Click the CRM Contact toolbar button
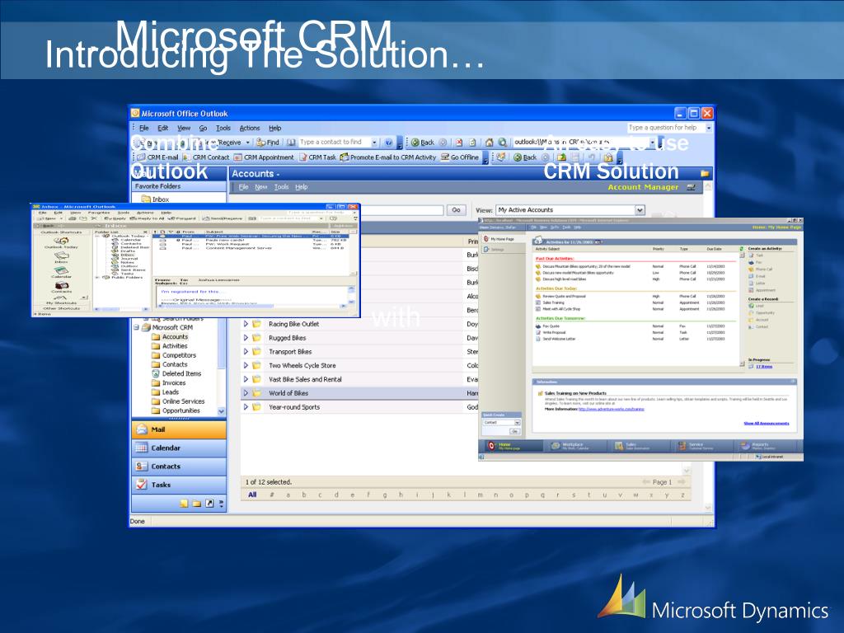844x633 pixels. [206, 157]
